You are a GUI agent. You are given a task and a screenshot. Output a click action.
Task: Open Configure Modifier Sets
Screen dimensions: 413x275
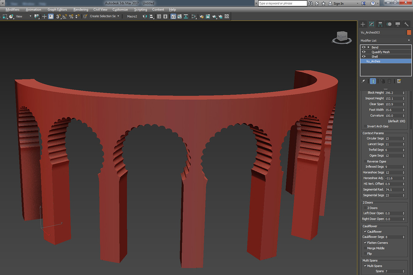pyautogui.click(x=399, y=81)
